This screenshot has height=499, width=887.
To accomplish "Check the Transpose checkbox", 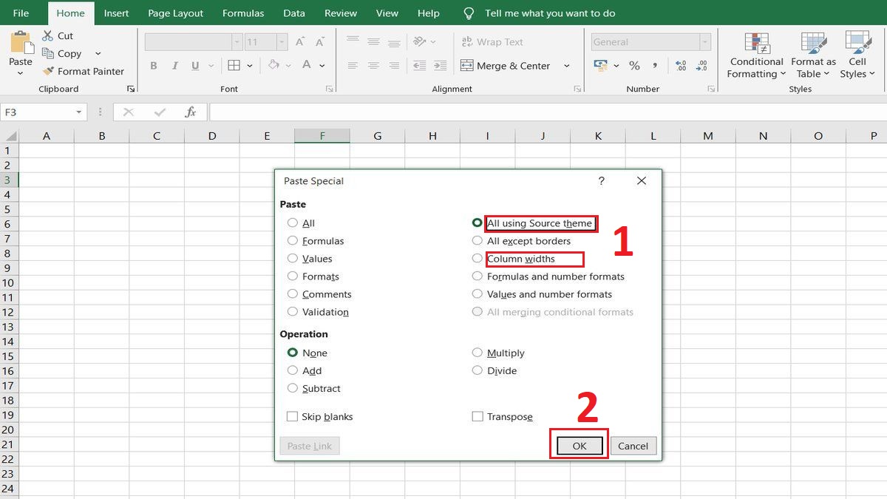I will 478,416.
